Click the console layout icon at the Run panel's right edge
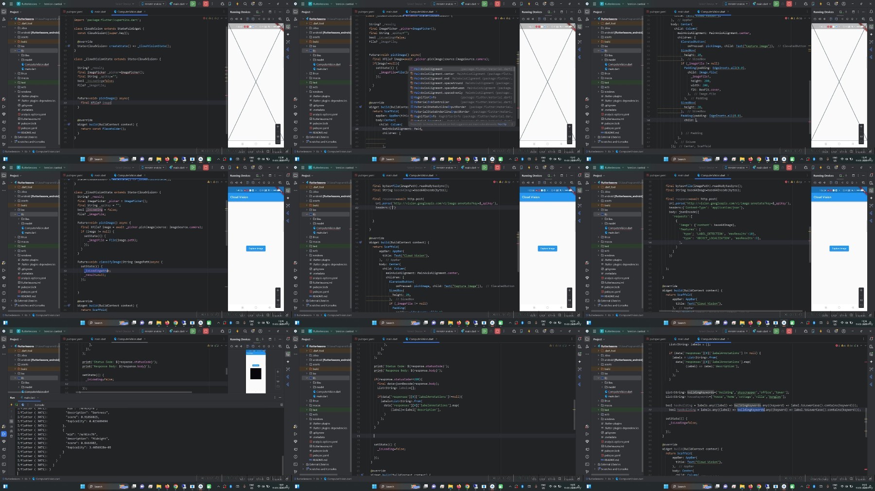 pos(281,405)
